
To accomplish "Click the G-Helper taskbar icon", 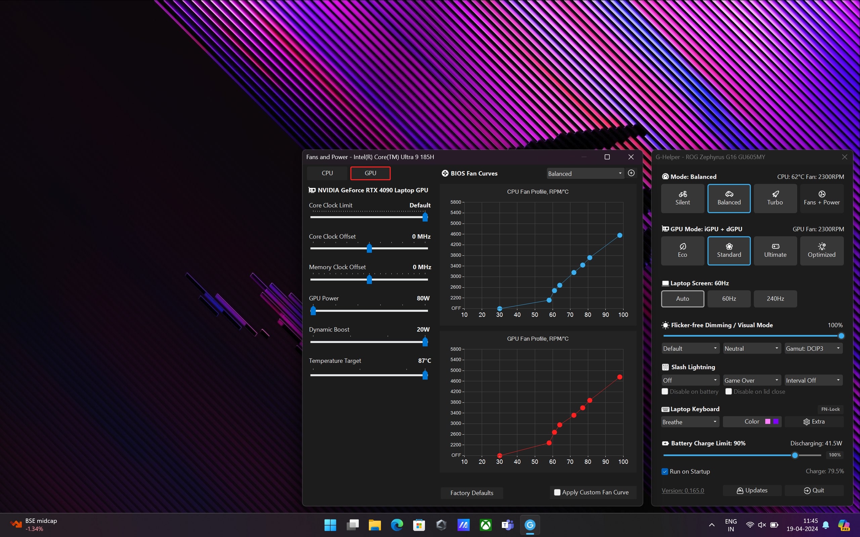I will (530, 525).
